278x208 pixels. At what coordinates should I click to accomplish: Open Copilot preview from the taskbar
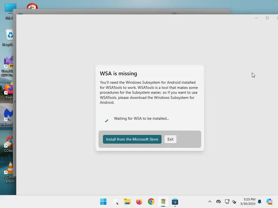(x=269, y=201)
